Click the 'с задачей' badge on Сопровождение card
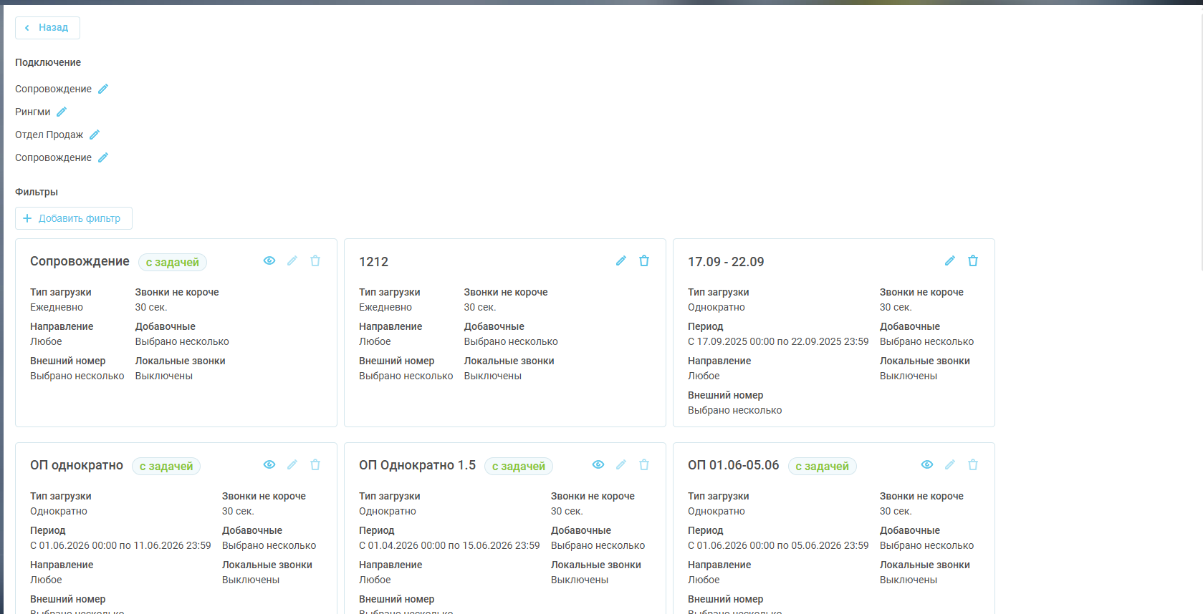This screenshot has height=614, width=1203. pos(173,263)
